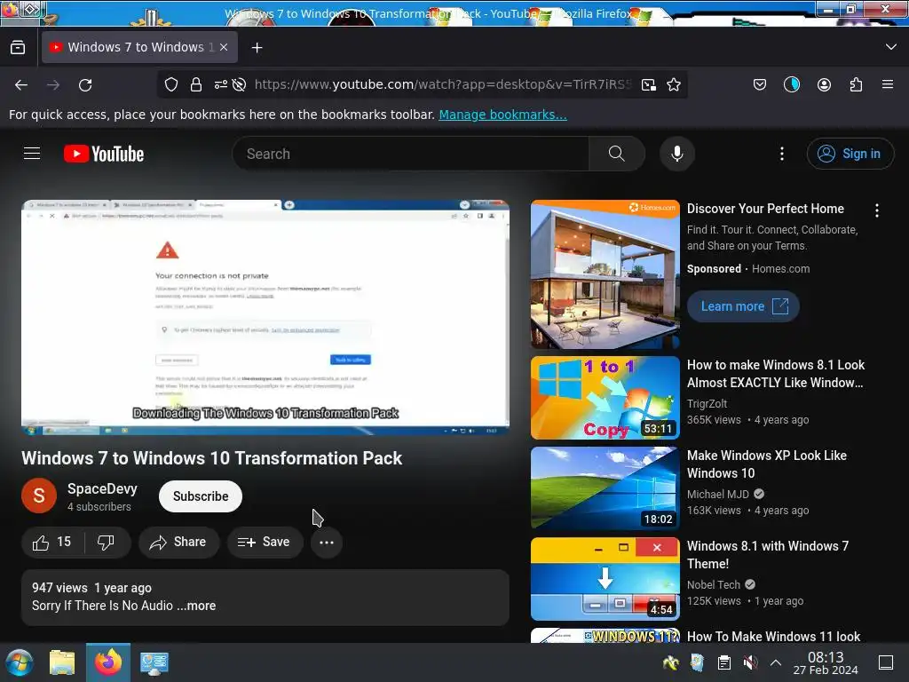Viewport: 909px width, 682px height.
Task: Click the Michael MJD channel name
Action: [x=717, y=494]
